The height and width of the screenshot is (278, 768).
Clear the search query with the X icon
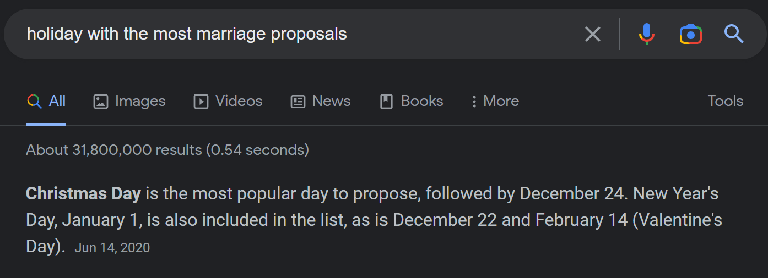tap(592, 34)
